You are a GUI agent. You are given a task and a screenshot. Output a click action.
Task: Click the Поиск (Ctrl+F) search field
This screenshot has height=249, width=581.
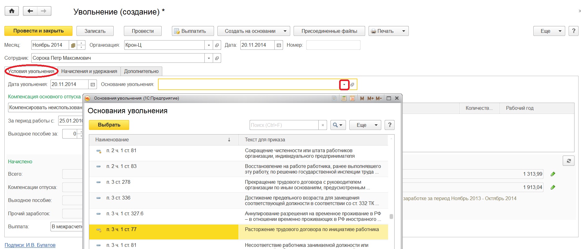(284, 125)
